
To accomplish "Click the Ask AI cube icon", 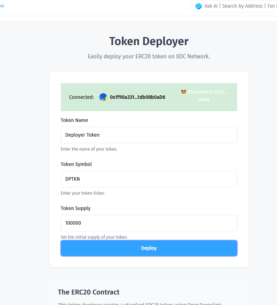I will 199,6.
